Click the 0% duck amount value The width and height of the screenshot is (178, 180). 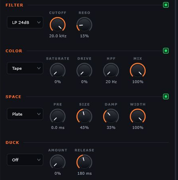tap(57, 174)
